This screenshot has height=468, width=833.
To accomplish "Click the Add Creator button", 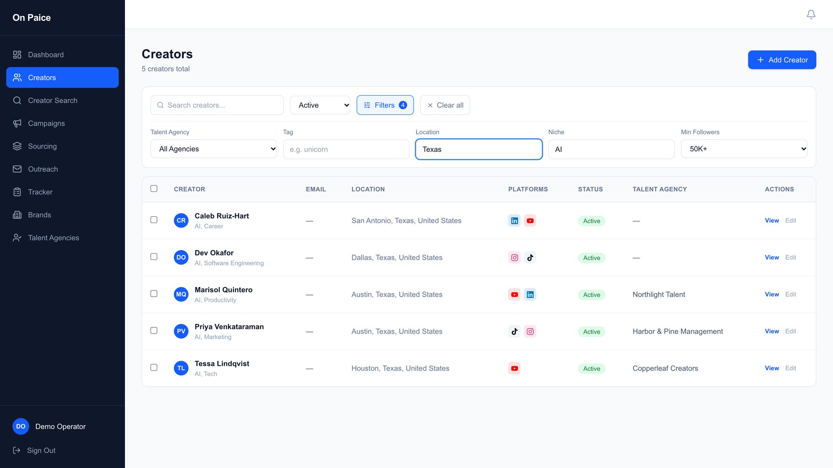I will [x=782, y=60].
